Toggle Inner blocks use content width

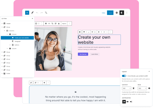pyautogui.click(x=124, y=76)
